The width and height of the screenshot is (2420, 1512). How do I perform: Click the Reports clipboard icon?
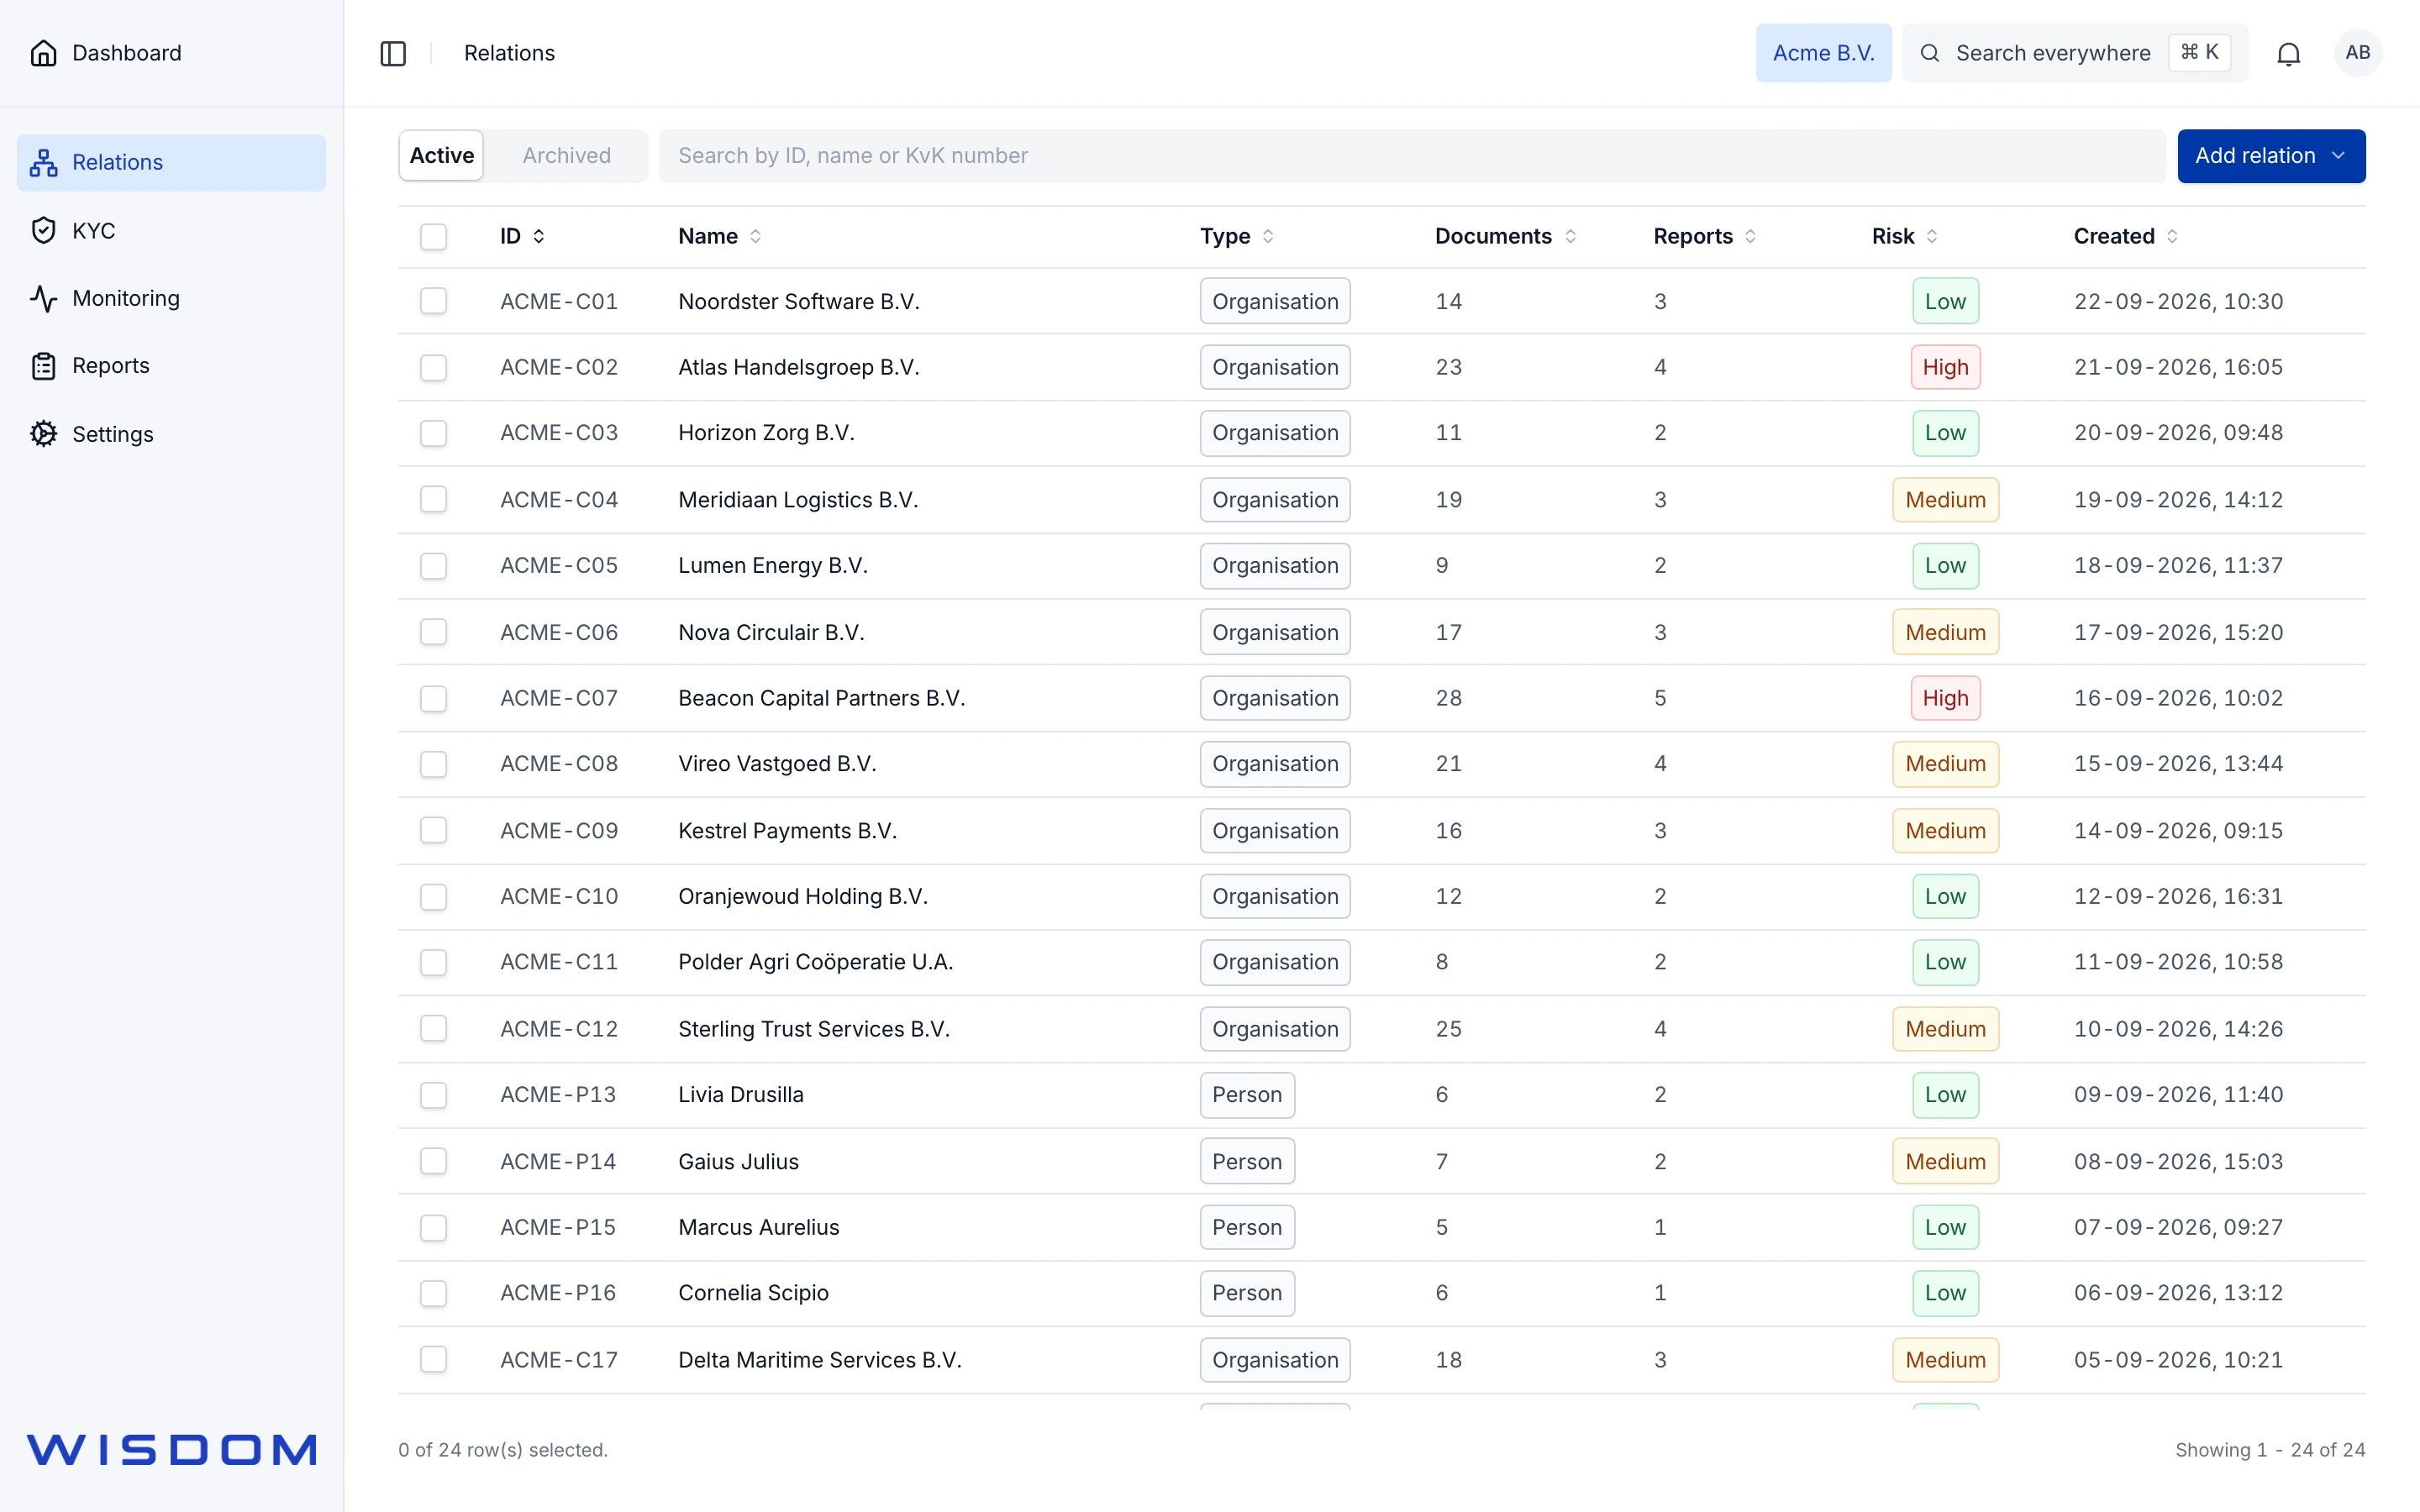[43, 366]
